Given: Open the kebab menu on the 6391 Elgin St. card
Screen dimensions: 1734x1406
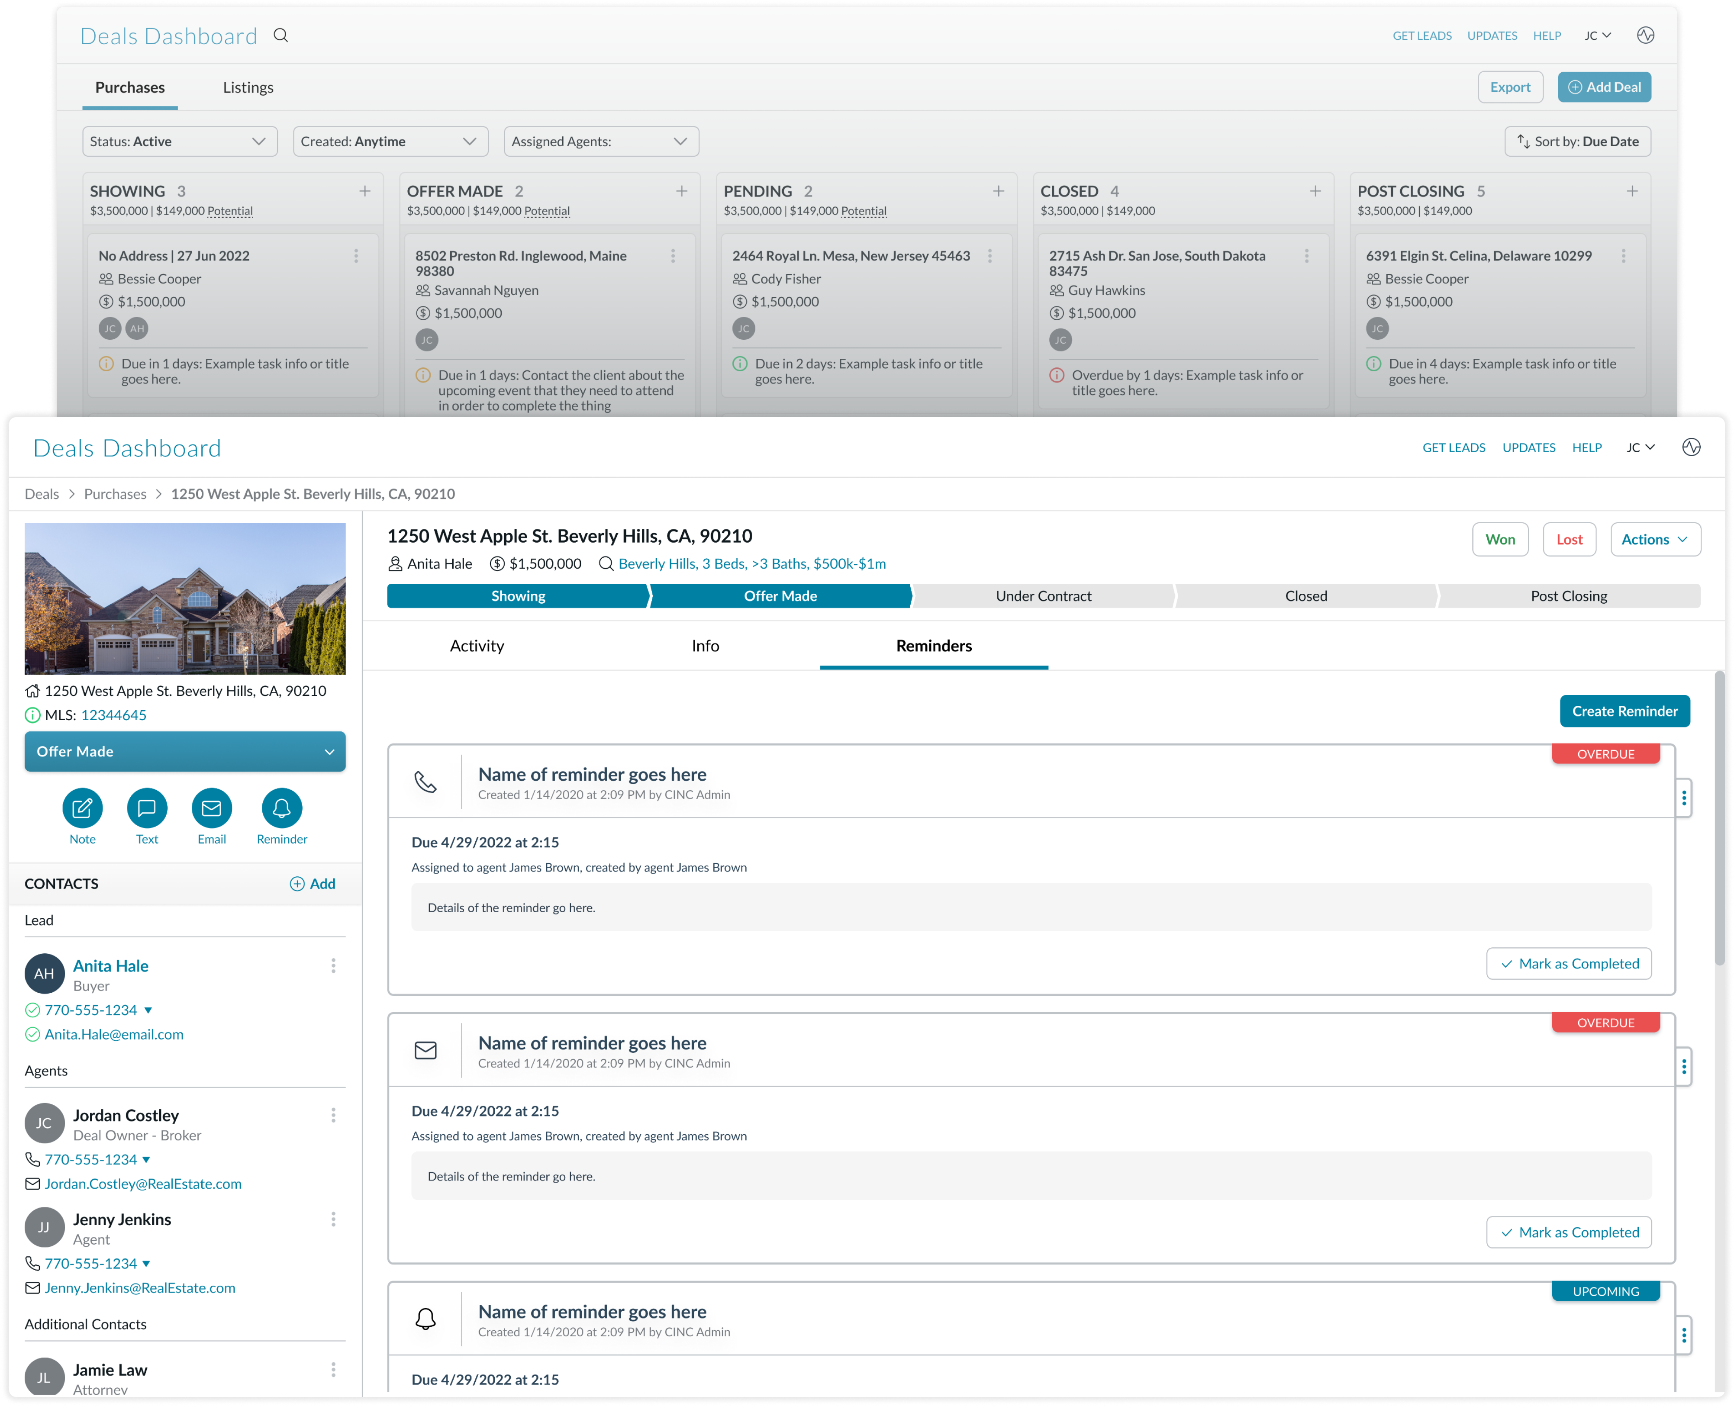Looking at the screenshot, I should pos(1623,256).
